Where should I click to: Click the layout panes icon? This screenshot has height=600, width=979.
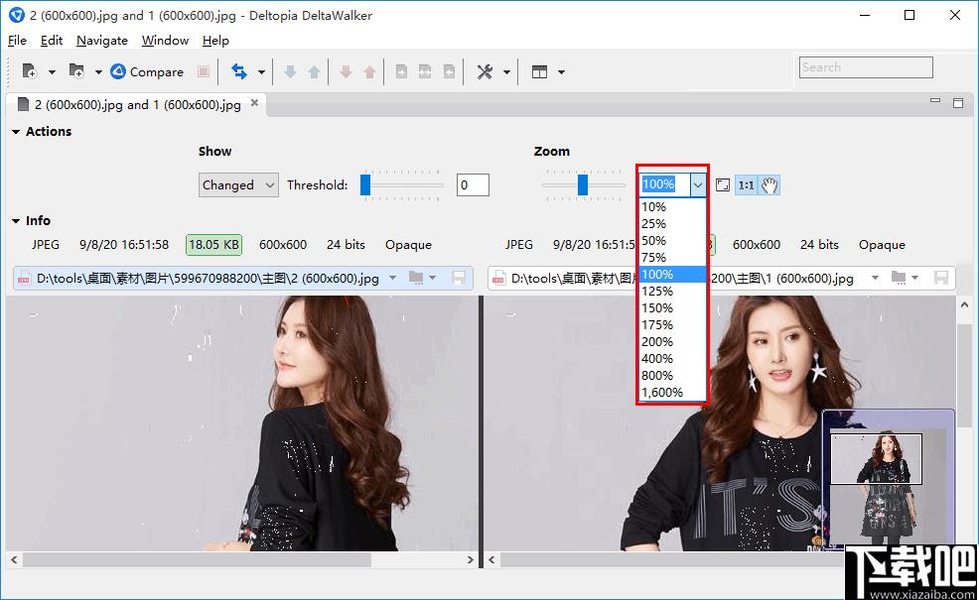pos(539,71)
